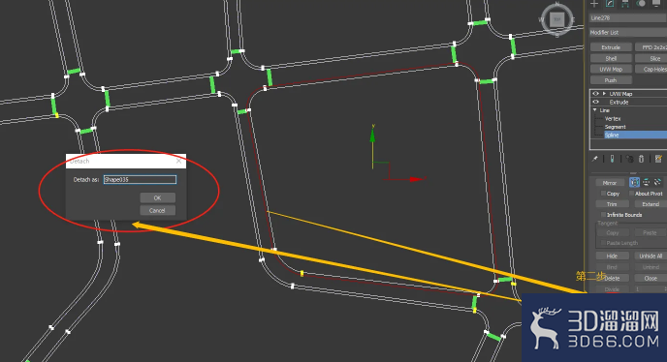
Task: Collapse the Line sub-object tree arrow
Action: 595,110
